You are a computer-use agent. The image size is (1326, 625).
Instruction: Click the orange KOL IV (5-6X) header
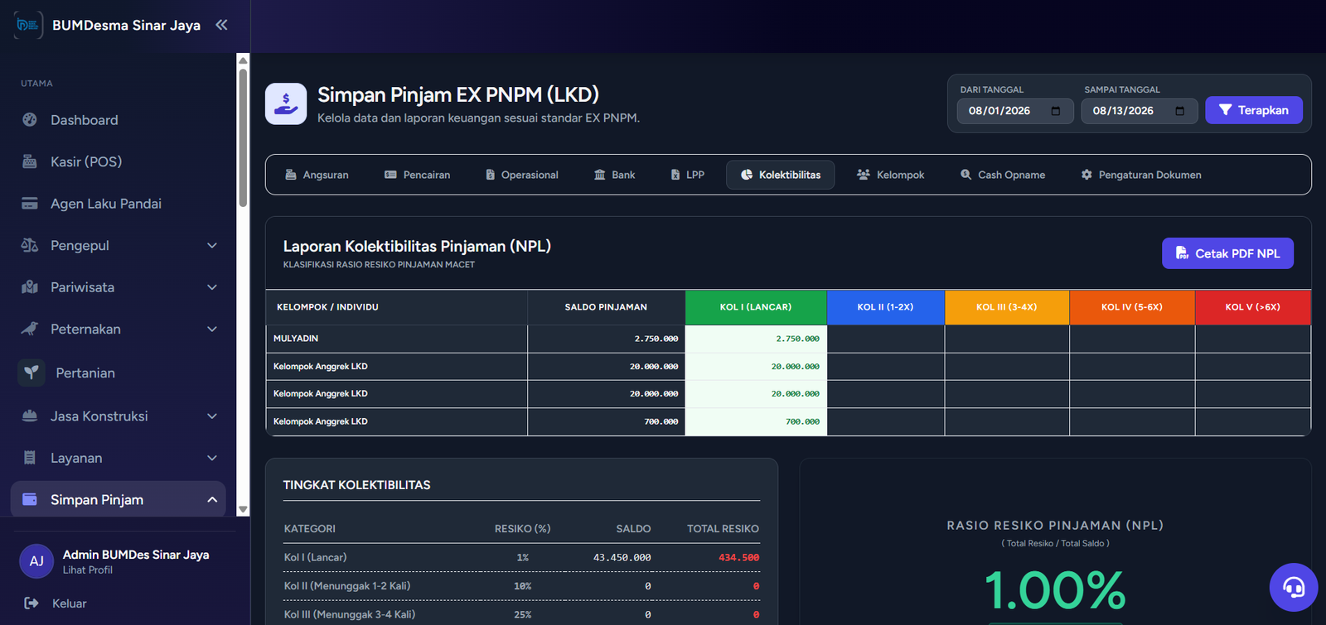click(x=1132, y=307)
